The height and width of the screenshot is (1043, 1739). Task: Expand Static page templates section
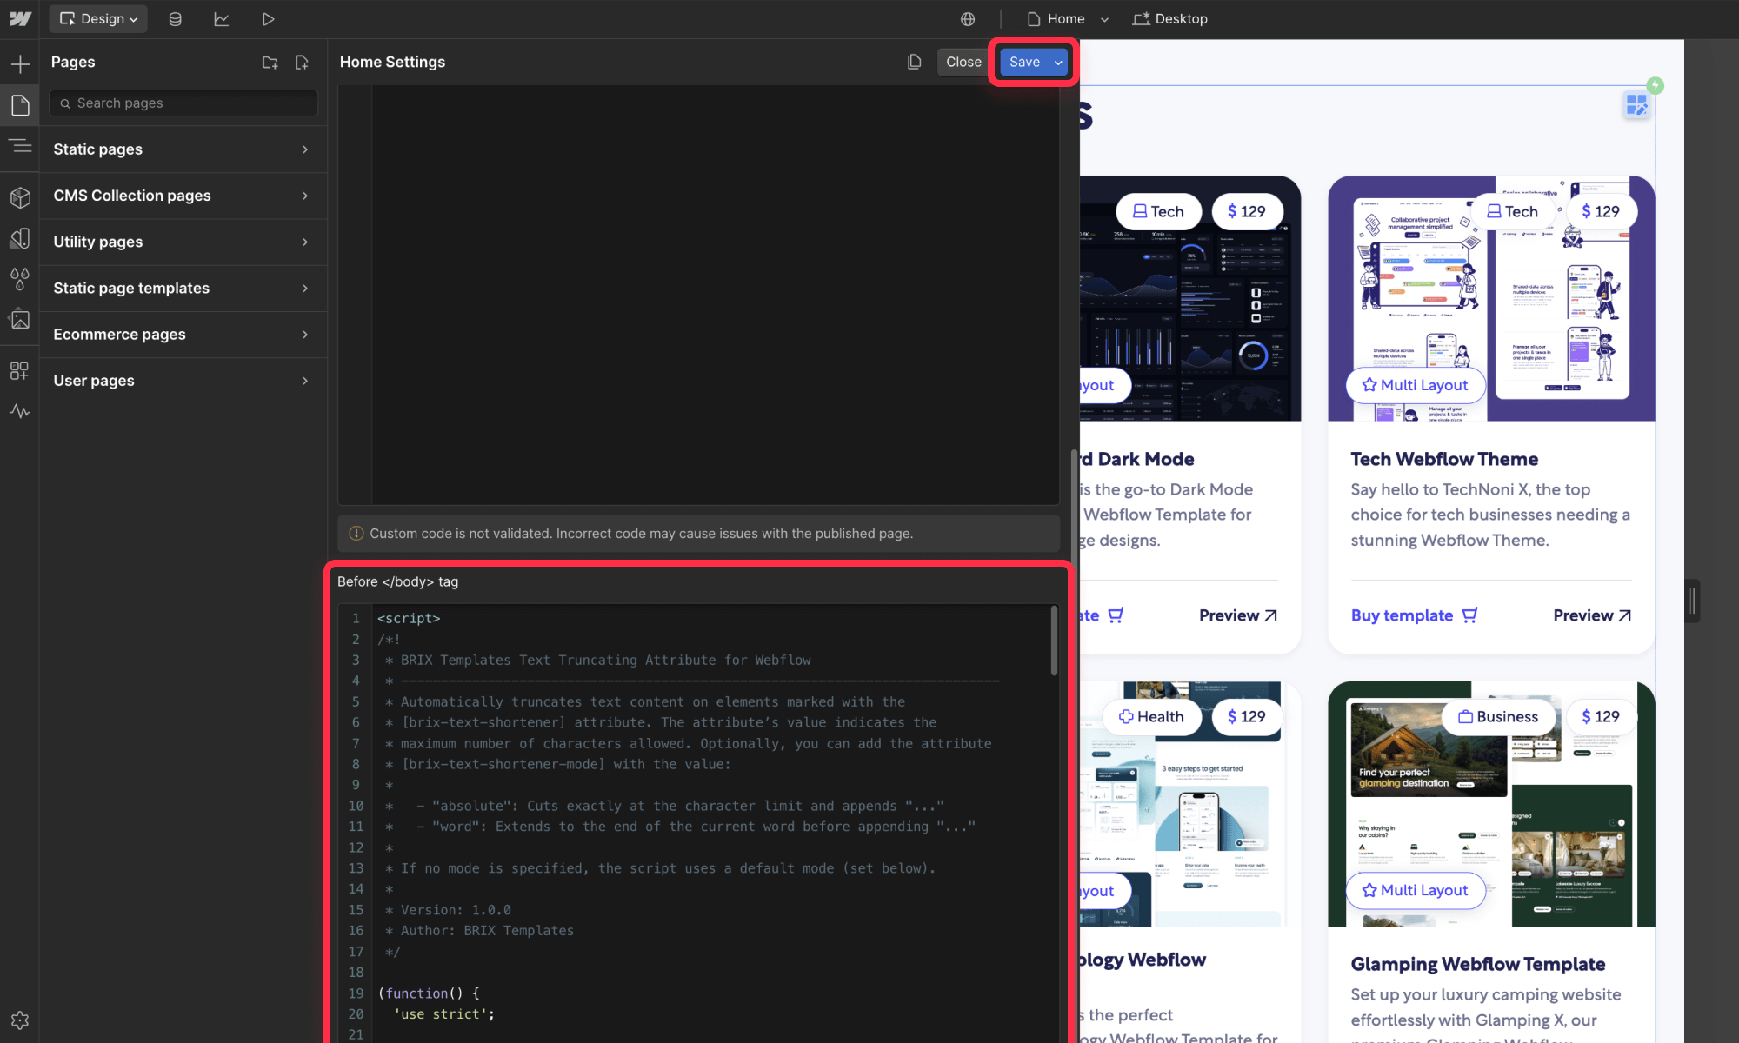click(183, 288)
